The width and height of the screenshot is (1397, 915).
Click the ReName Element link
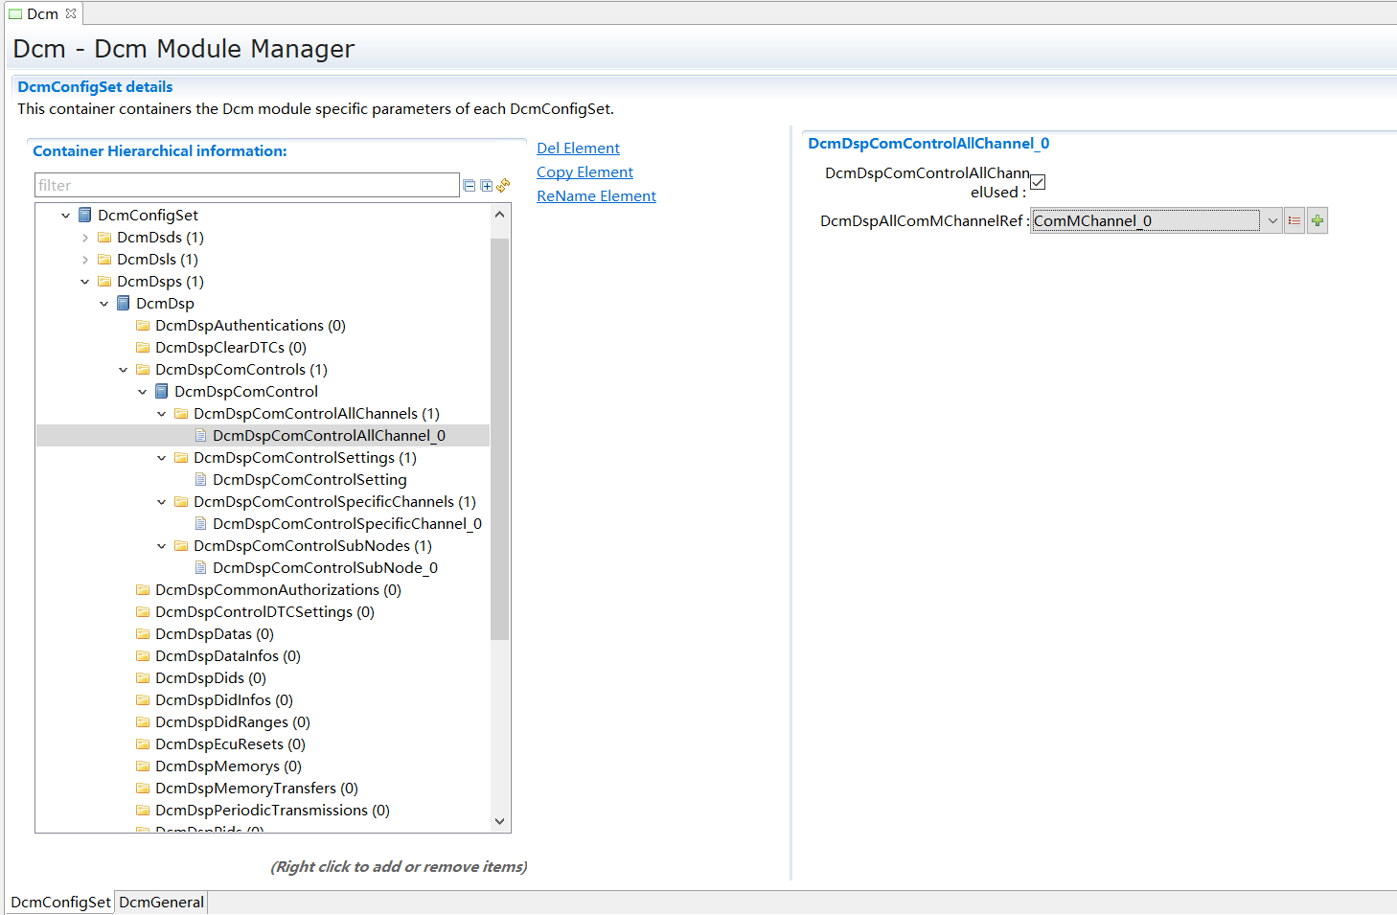[596, 196]
